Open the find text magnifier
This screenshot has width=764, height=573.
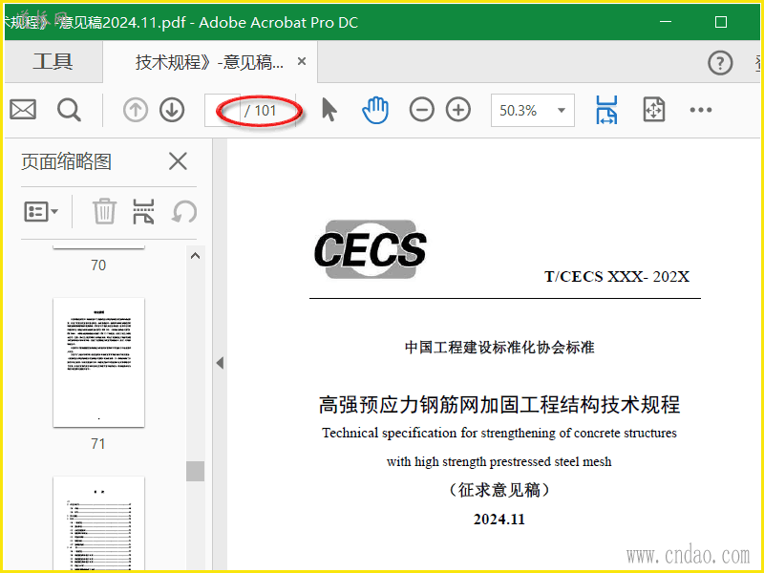[69, 110]
